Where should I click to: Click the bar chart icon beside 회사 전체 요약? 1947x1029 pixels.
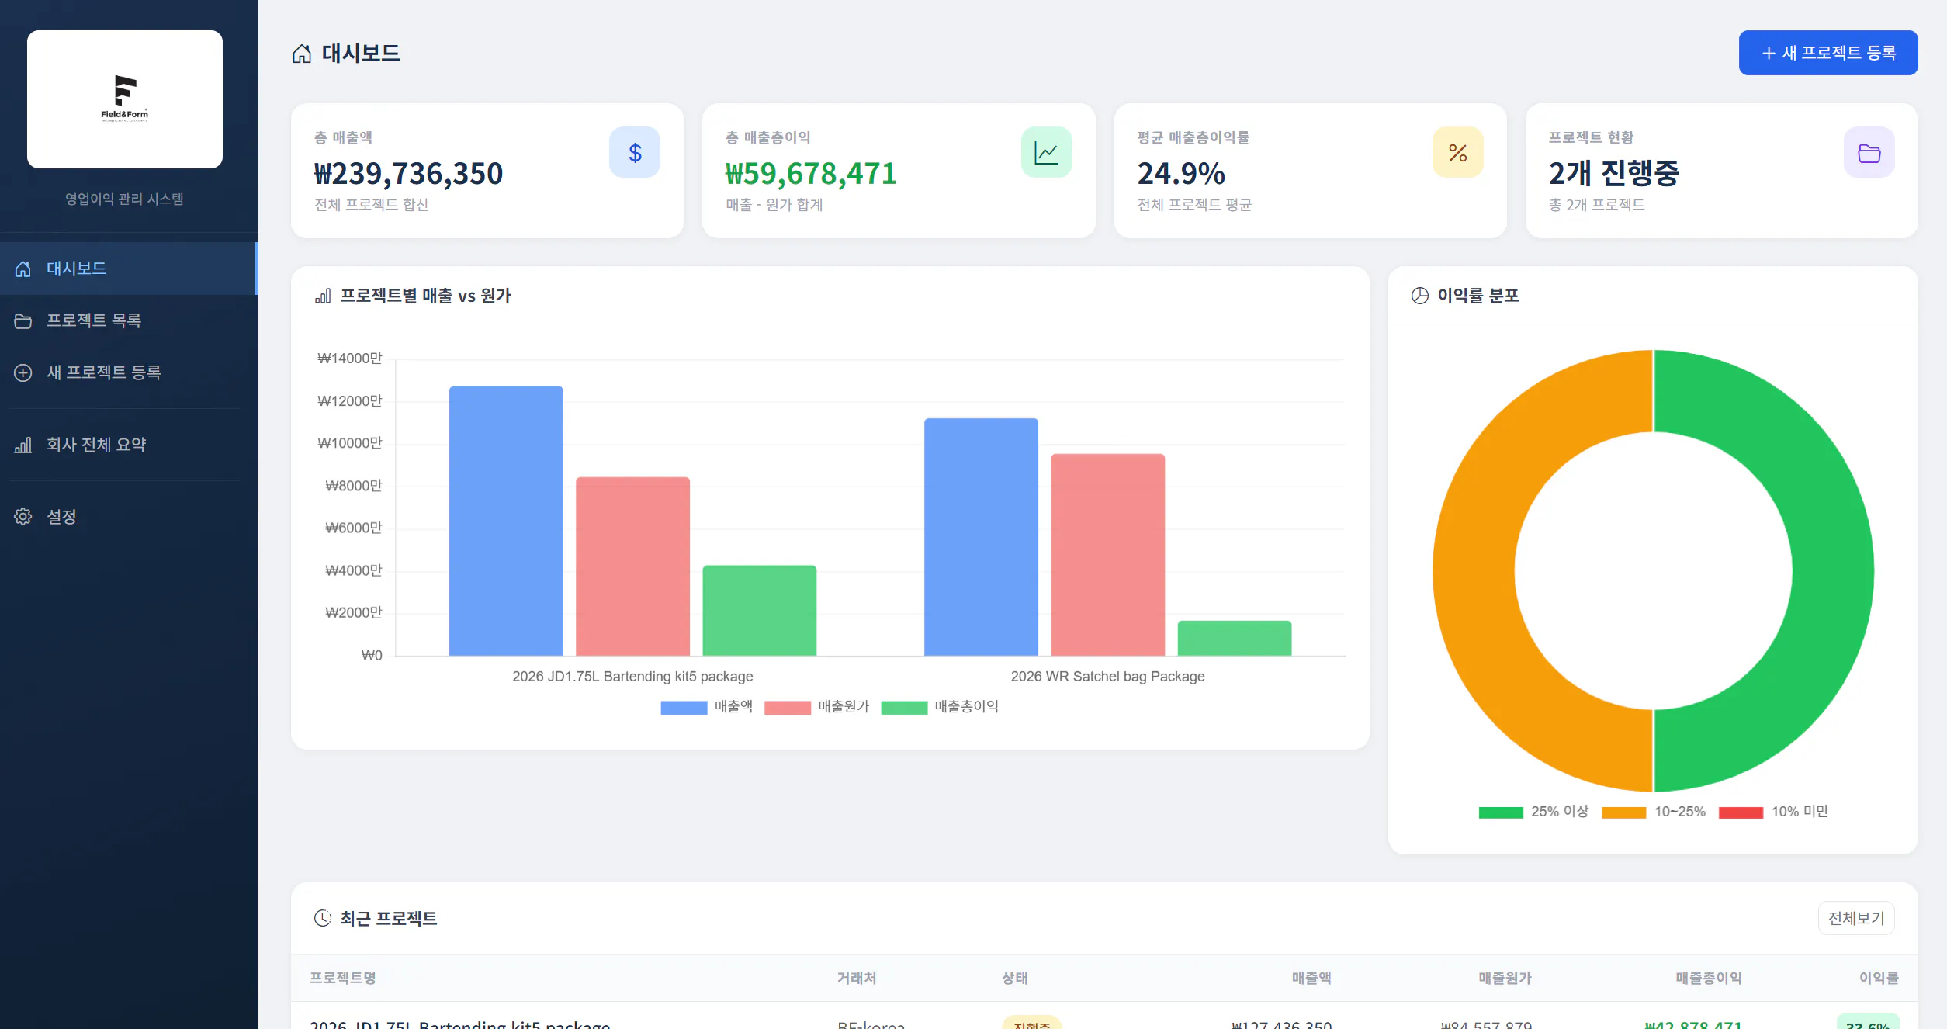pos(23,445)
